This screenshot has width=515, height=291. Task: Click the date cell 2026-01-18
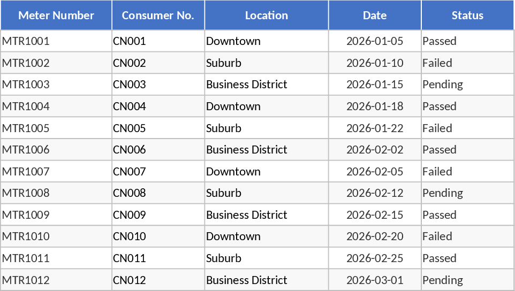[x=375, y=106]
